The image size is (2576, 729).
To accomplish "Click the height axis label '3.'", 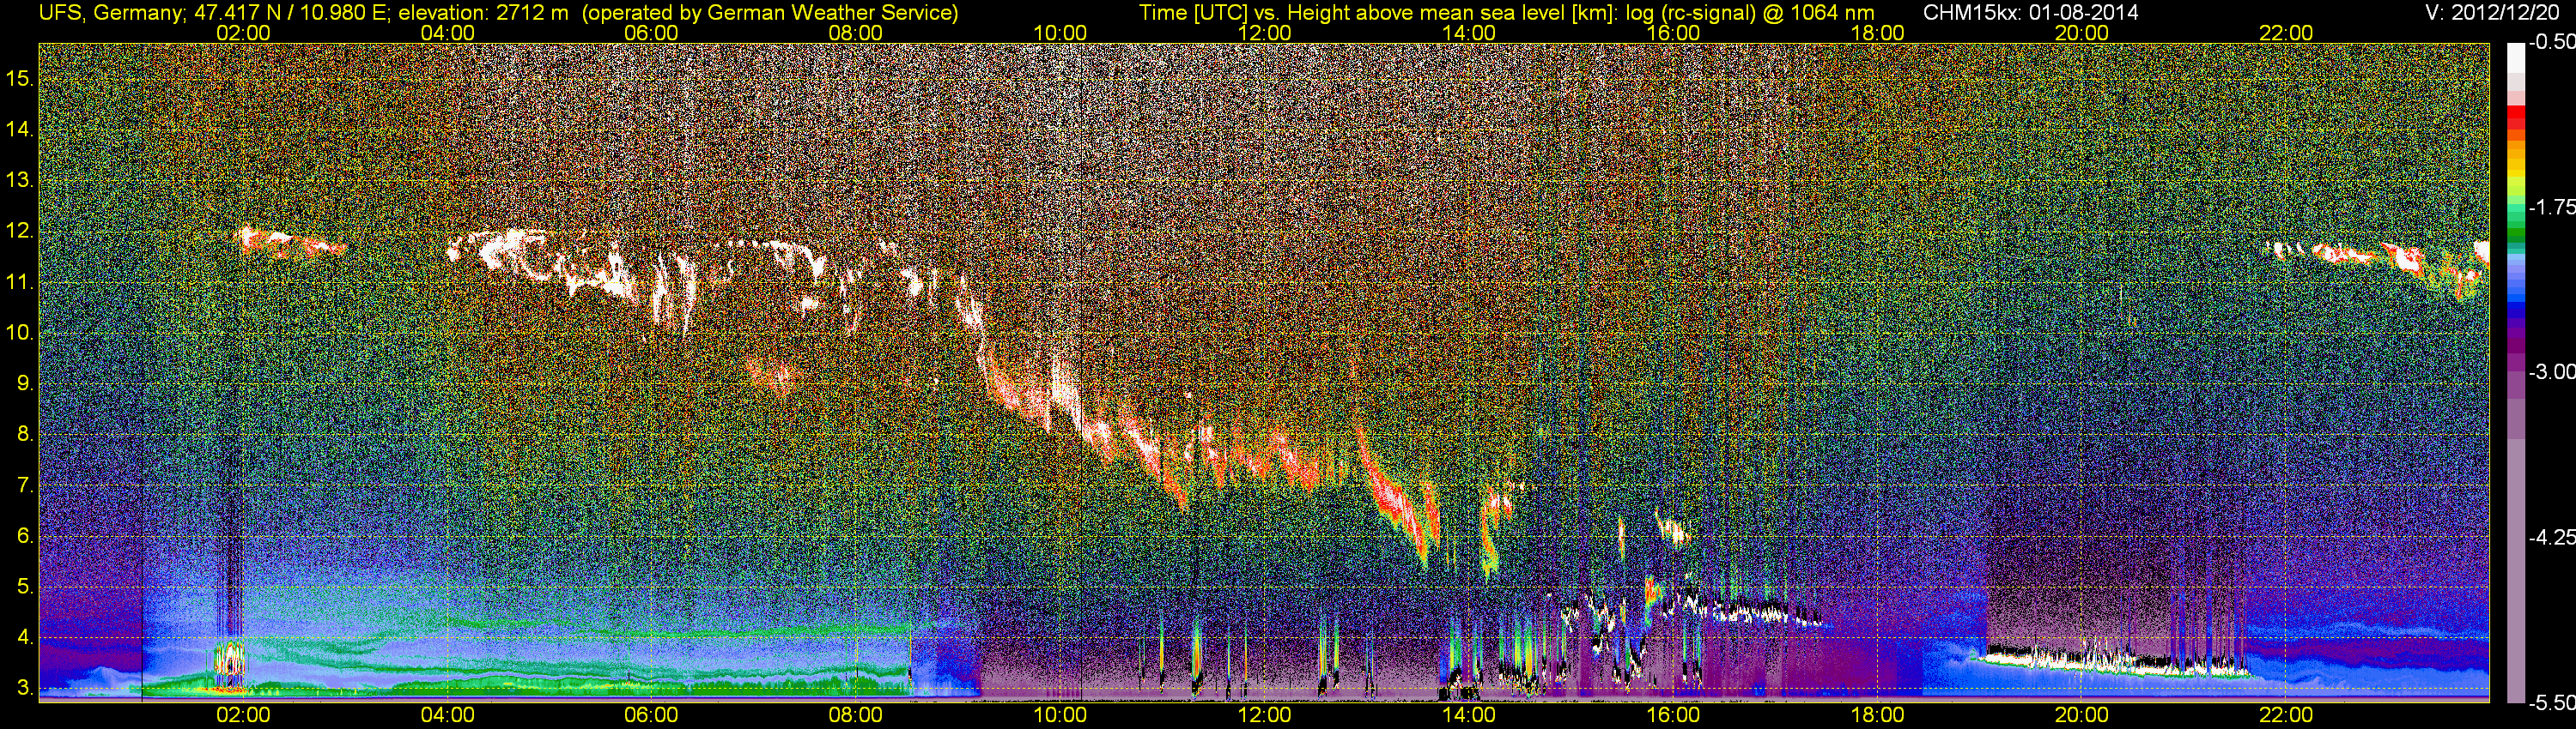I will coord(26,689).
